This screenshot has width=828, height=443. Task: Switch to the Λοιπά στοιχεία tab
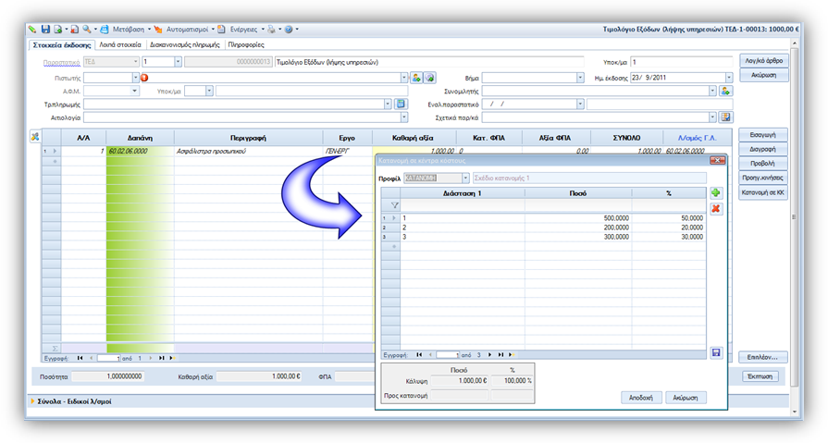pyautogui.click(x=120, y=45)
